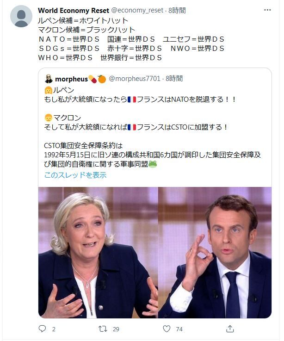Retweet using the retweet arrows icon

point(103,329)
